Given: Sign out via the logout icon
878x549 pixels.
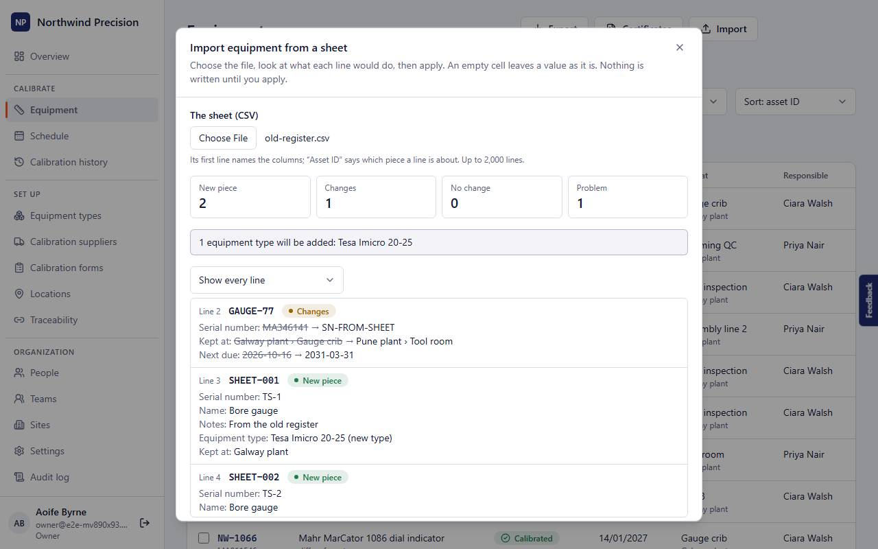Looking at the screenshot, I should pyautogui.click(x=145, y=523).
